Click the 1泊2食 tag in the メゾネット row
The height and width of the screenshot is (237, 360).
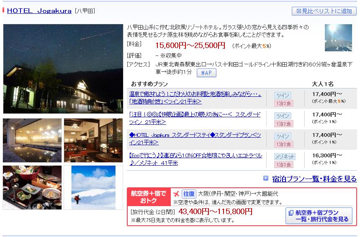click(x=283, y=165)
